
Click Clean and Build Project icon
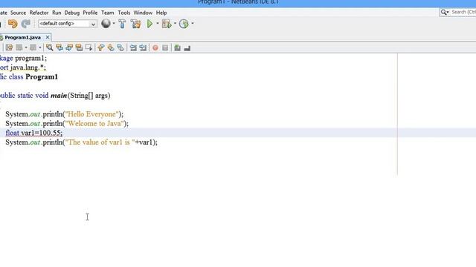point(135,24)
